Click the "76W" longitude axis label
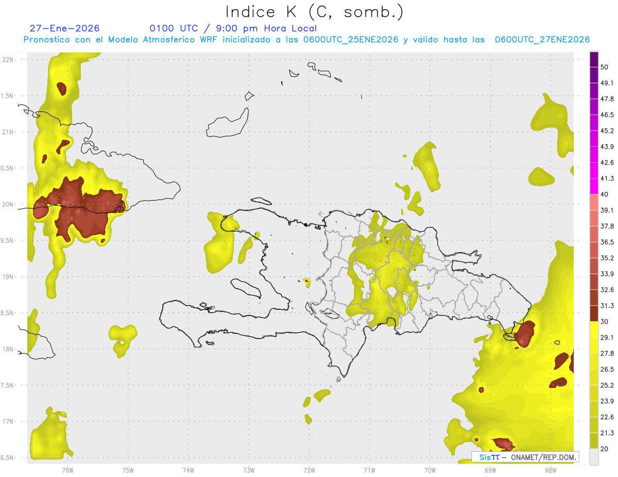This screenshot has width=618, height=477. point(67,470)
